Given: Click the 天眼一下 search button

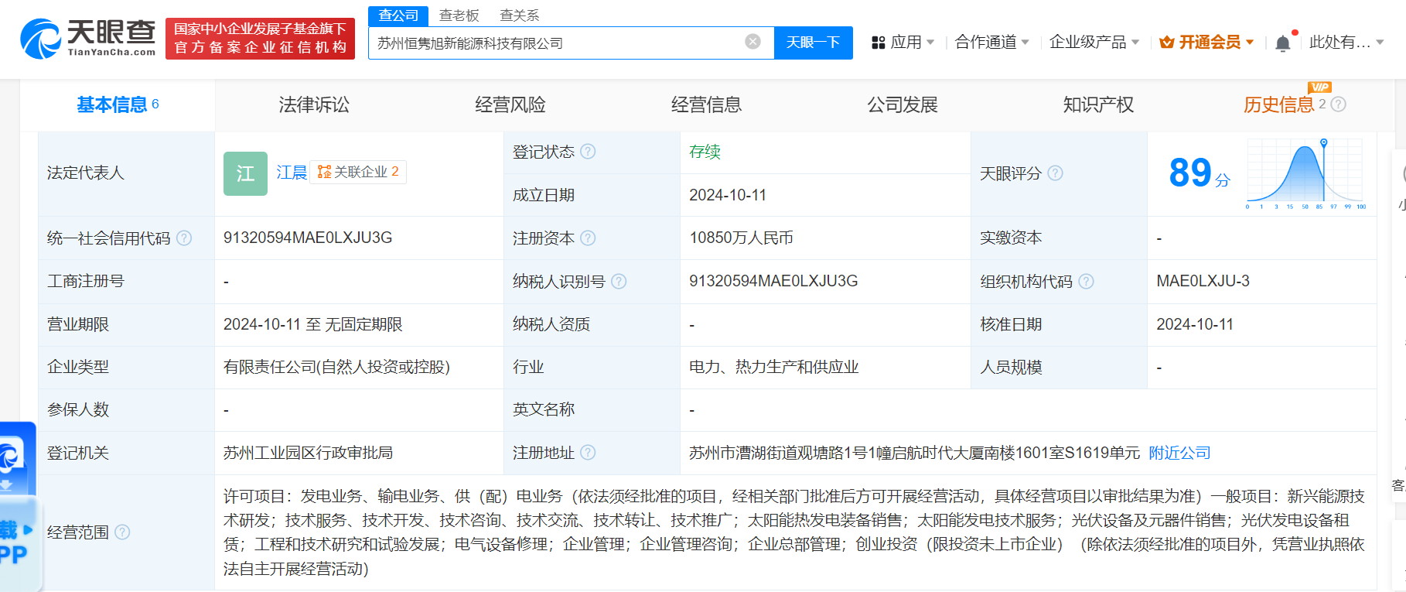Looking at the screenshot, I should click(x=813, y=43).
